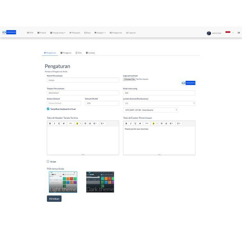242x242 pixels.
Task: Insert ordered list in footer text editor
Action: tap(166, 123)
